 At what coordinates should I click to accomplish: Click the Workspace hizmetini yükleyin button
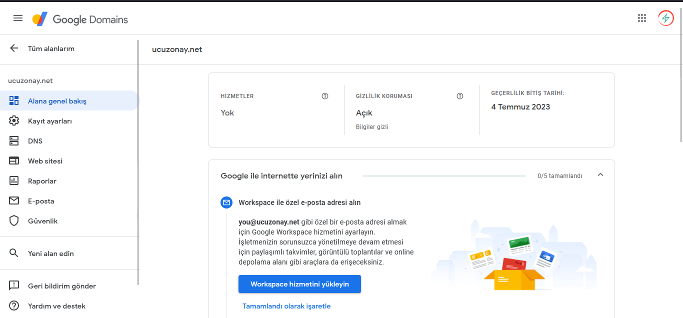(299, 284)
